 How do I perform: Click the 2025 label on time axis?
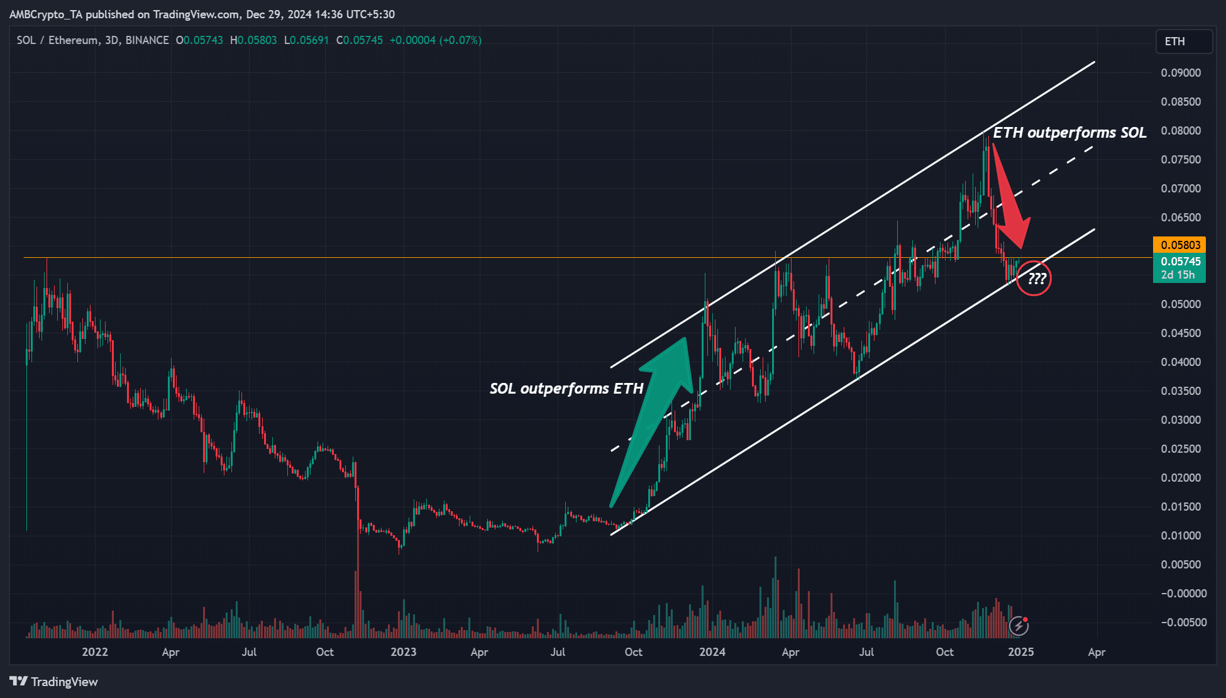[1020, 652]
